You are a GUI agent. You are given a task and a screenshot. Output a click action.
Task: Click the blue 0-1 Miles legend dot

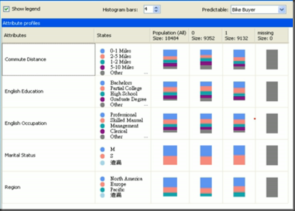tap(102, 51)
